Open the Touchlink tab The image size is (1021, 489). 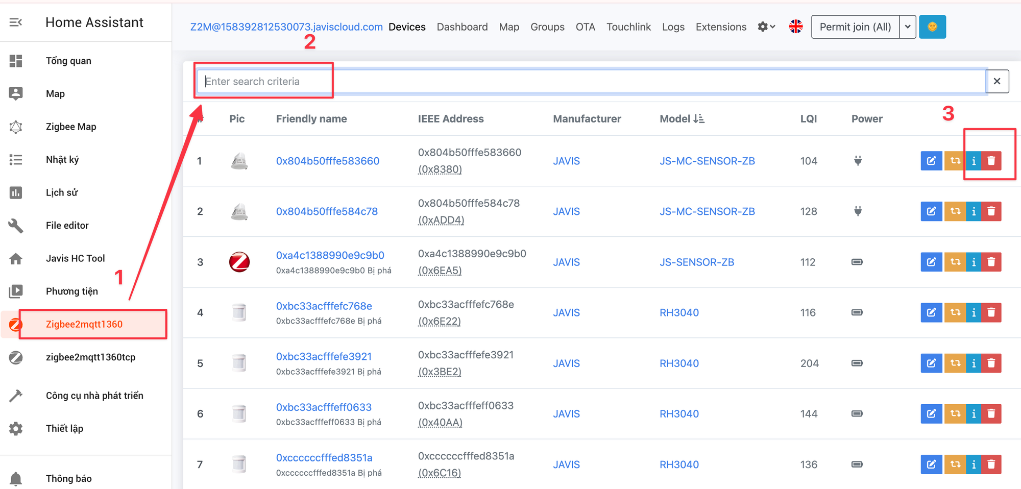[628, 27]
